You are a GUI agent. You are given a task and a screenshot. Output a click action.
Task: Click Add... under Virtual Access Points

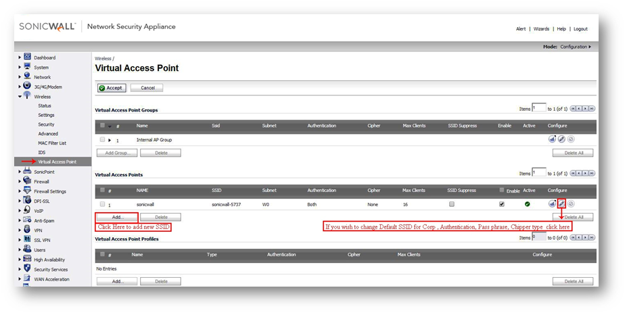[x=117, y=217]
